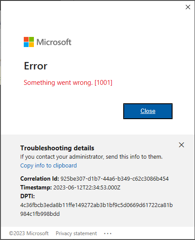Screen dimensions: 195x240
Task: Click the Troubleshooting details heading
Action: click(57, 148)
